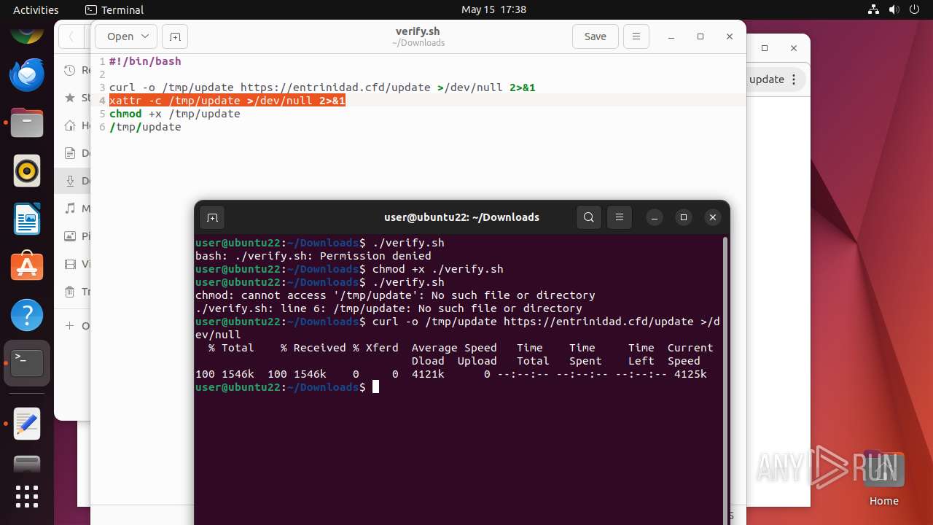
Task: Open the network status icon in top bar
Action: coord(873,9)
